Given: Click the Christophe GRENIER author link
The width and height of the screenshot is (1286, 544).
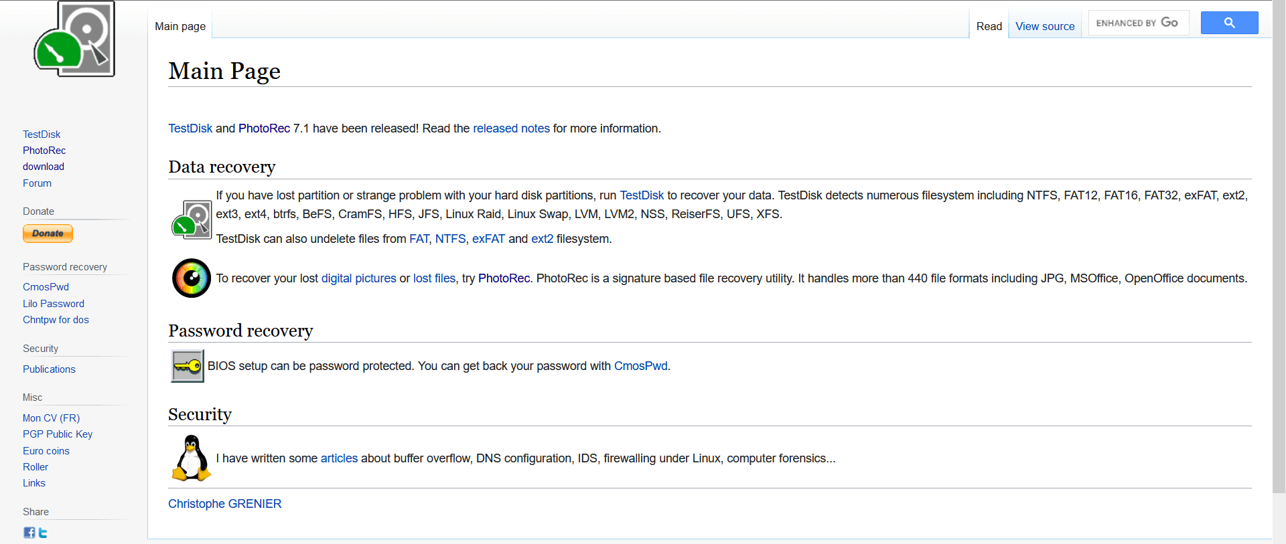Looking at the screenshot, I should click(224, 503).
